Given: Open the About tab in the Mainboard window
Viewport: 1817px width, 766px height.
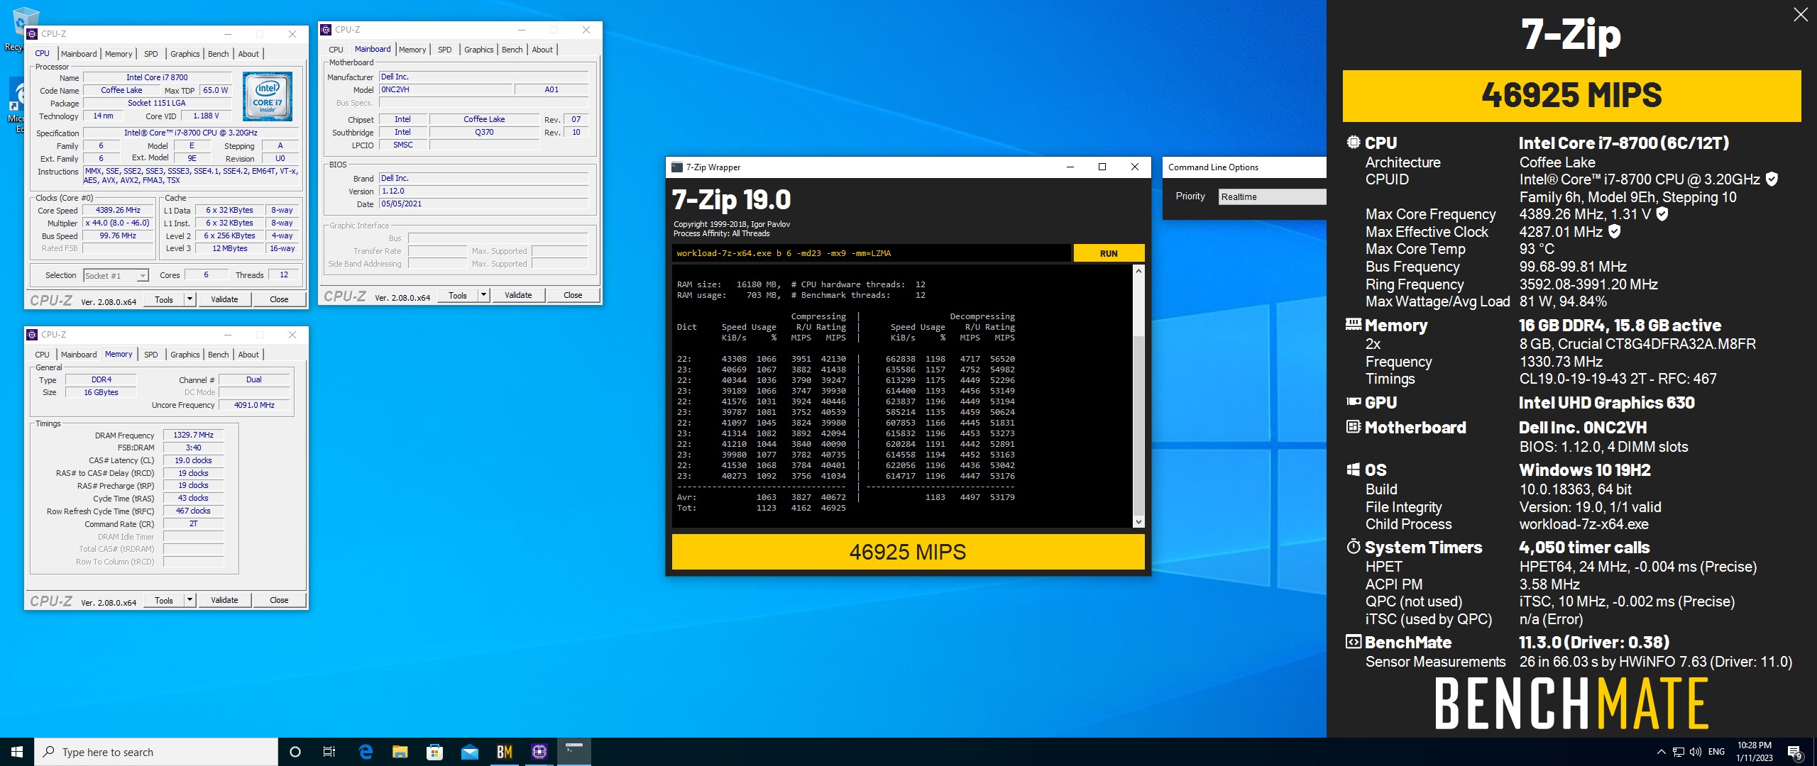Looking at the screenshot, I should click(x=542, y=50).
